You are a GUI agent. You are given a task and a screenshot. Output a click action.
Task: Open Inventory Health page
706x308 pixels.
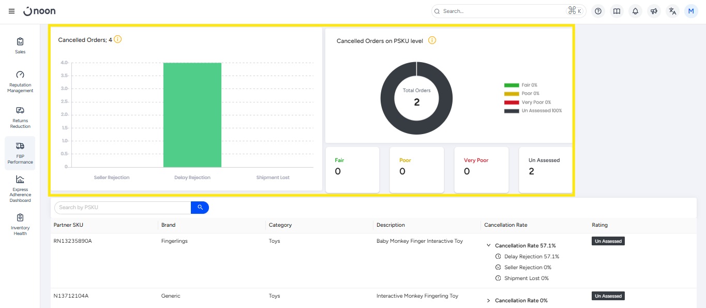20,225
